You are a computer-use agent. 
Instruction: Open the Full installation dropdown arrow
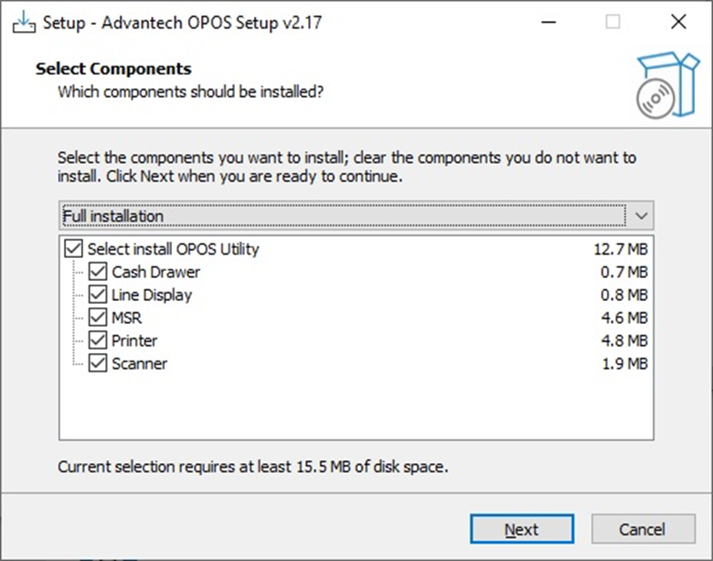pyautogui.click(x=641, y=216)
